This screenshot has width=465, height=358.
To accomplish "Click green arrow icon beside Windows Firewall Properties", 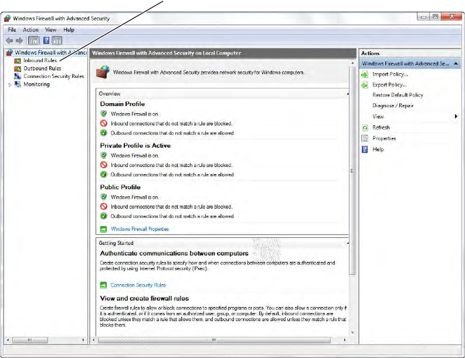I will 103,229.
